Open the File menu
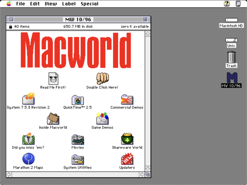247x185 pixels. click(20, 3)
